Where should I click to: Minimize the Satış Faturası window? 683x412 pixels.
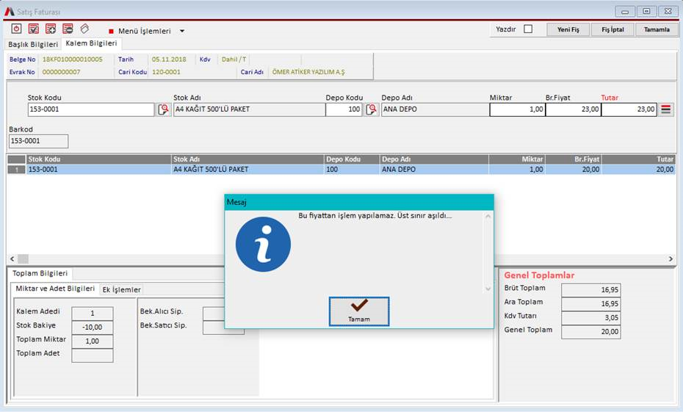[625, 11]
